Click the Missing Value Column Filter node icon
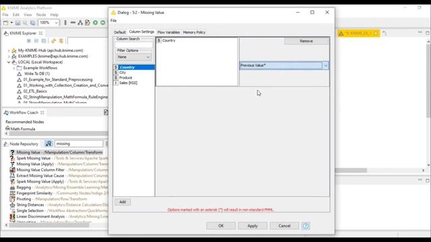The height and width of the screenshot is (242, 431). 12,170
